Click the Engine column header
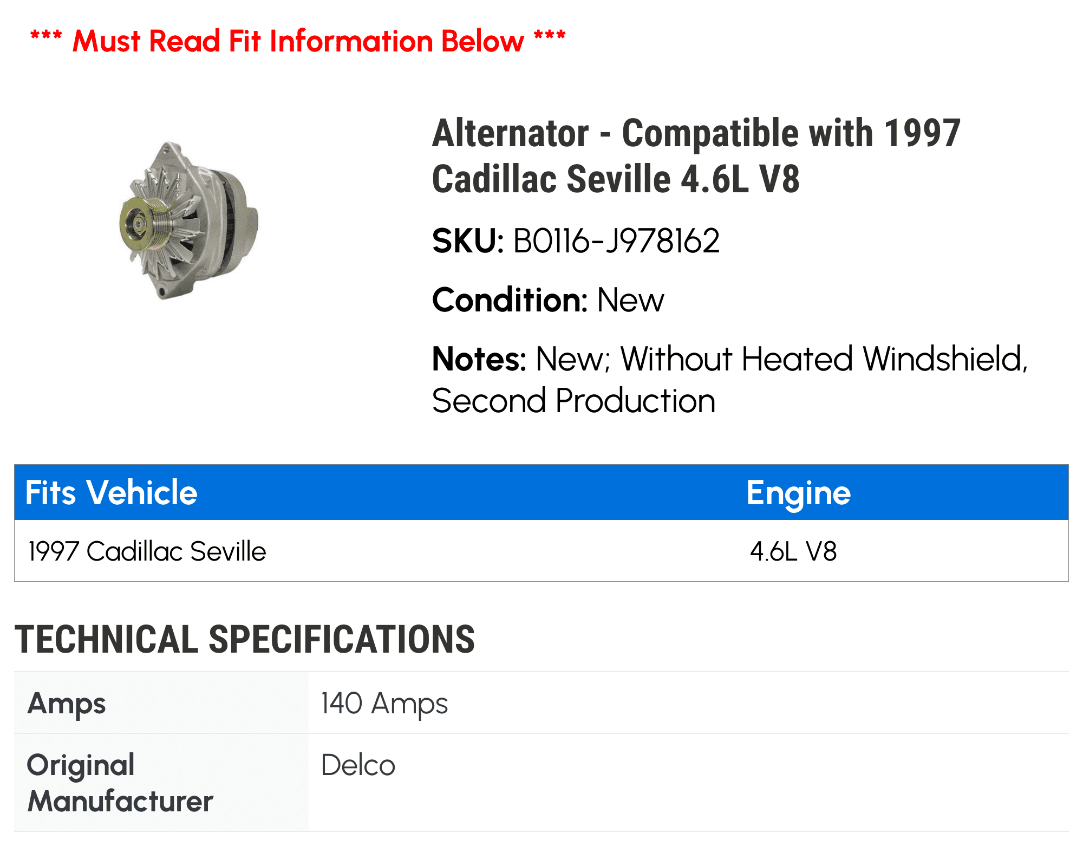This screenshot has width=1083, height=846. click(798, 493)
